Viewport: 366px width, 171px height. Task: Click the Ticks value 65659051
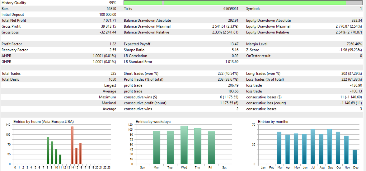[x=231, y=9]
